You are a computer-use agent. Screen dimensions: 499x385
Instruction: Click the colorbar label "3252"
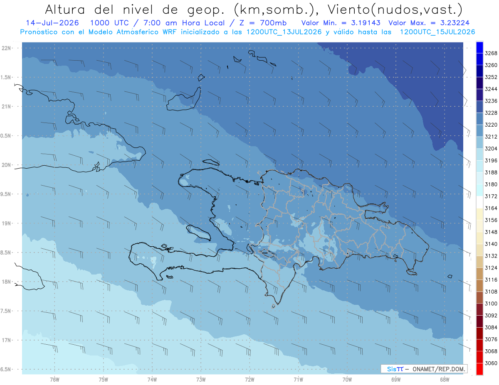pos(491,77)
